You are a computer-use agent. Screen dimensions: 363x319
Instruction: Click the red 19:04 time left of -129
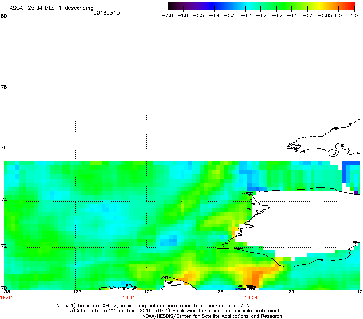coord(129,298)
